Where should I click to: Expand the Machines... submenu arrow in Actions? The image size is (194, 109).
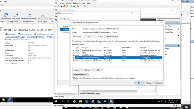point(179,29)
